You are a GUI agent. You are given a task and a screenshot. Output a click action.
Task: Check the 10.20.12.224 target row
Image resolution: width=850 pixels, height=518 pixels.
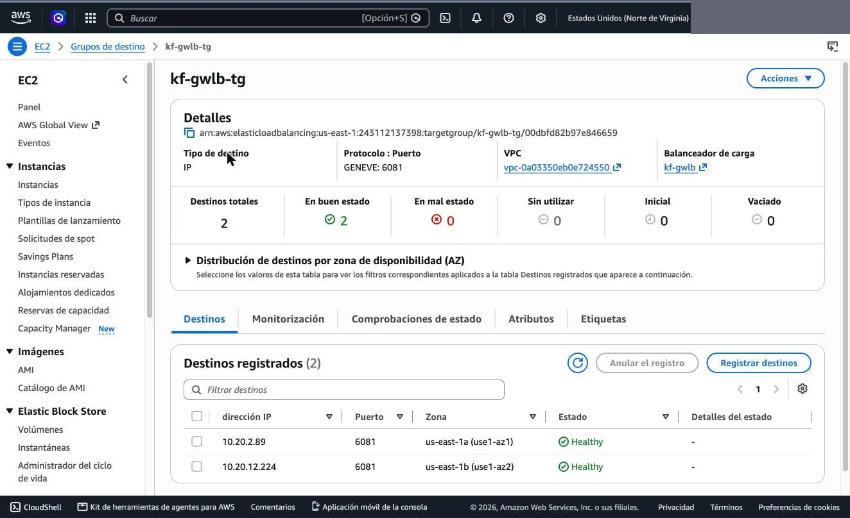pyautogui.click(x=196, y=467)
